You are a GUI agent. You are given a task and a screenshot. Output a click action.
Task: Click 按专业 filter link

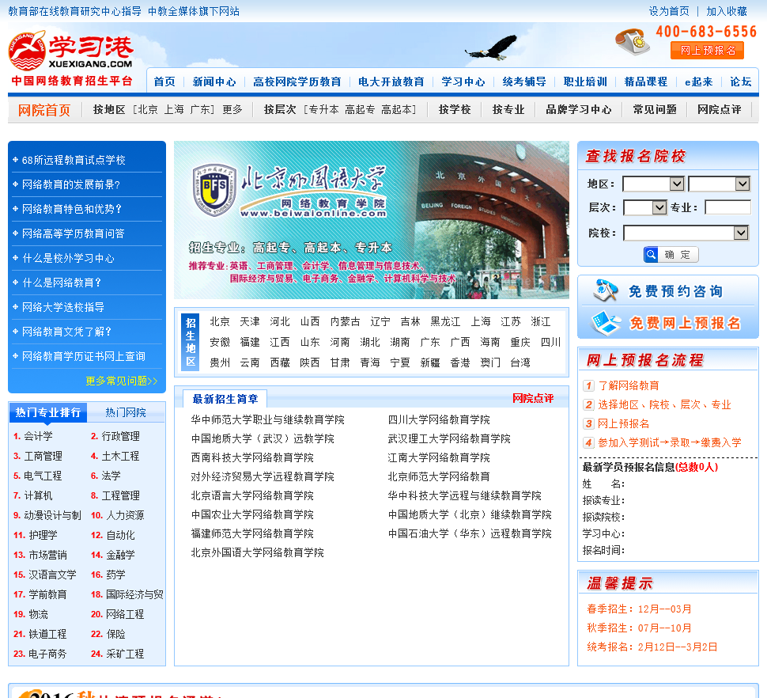(508, 110)
